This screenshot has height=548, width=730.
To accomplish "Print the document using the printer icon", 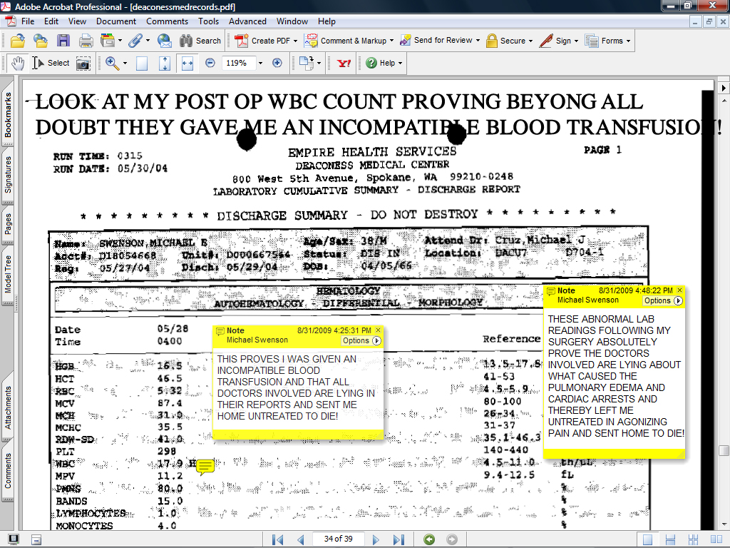I will click(86, 41).
